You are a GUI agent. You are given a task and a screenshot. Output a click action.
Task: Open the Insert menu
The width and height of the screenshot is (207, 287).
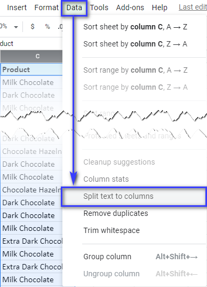pyautogui.click(x=17, y=7)
